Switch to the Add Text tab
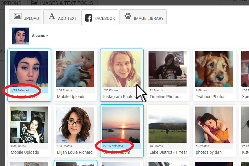The image size is (249, 166). (x=62, y=17)
